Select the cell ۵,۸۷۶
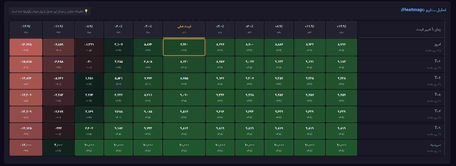The width and height of the screenshot is (456, 166). (x=148, y=47)
